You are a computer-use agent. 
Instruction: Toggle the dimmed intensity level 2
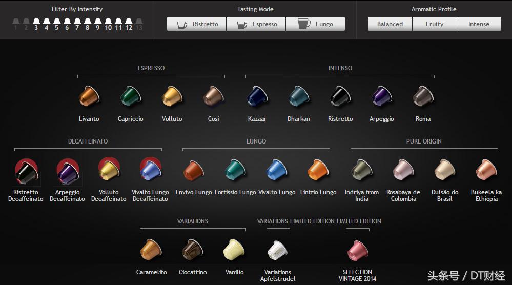pos(26,24)
